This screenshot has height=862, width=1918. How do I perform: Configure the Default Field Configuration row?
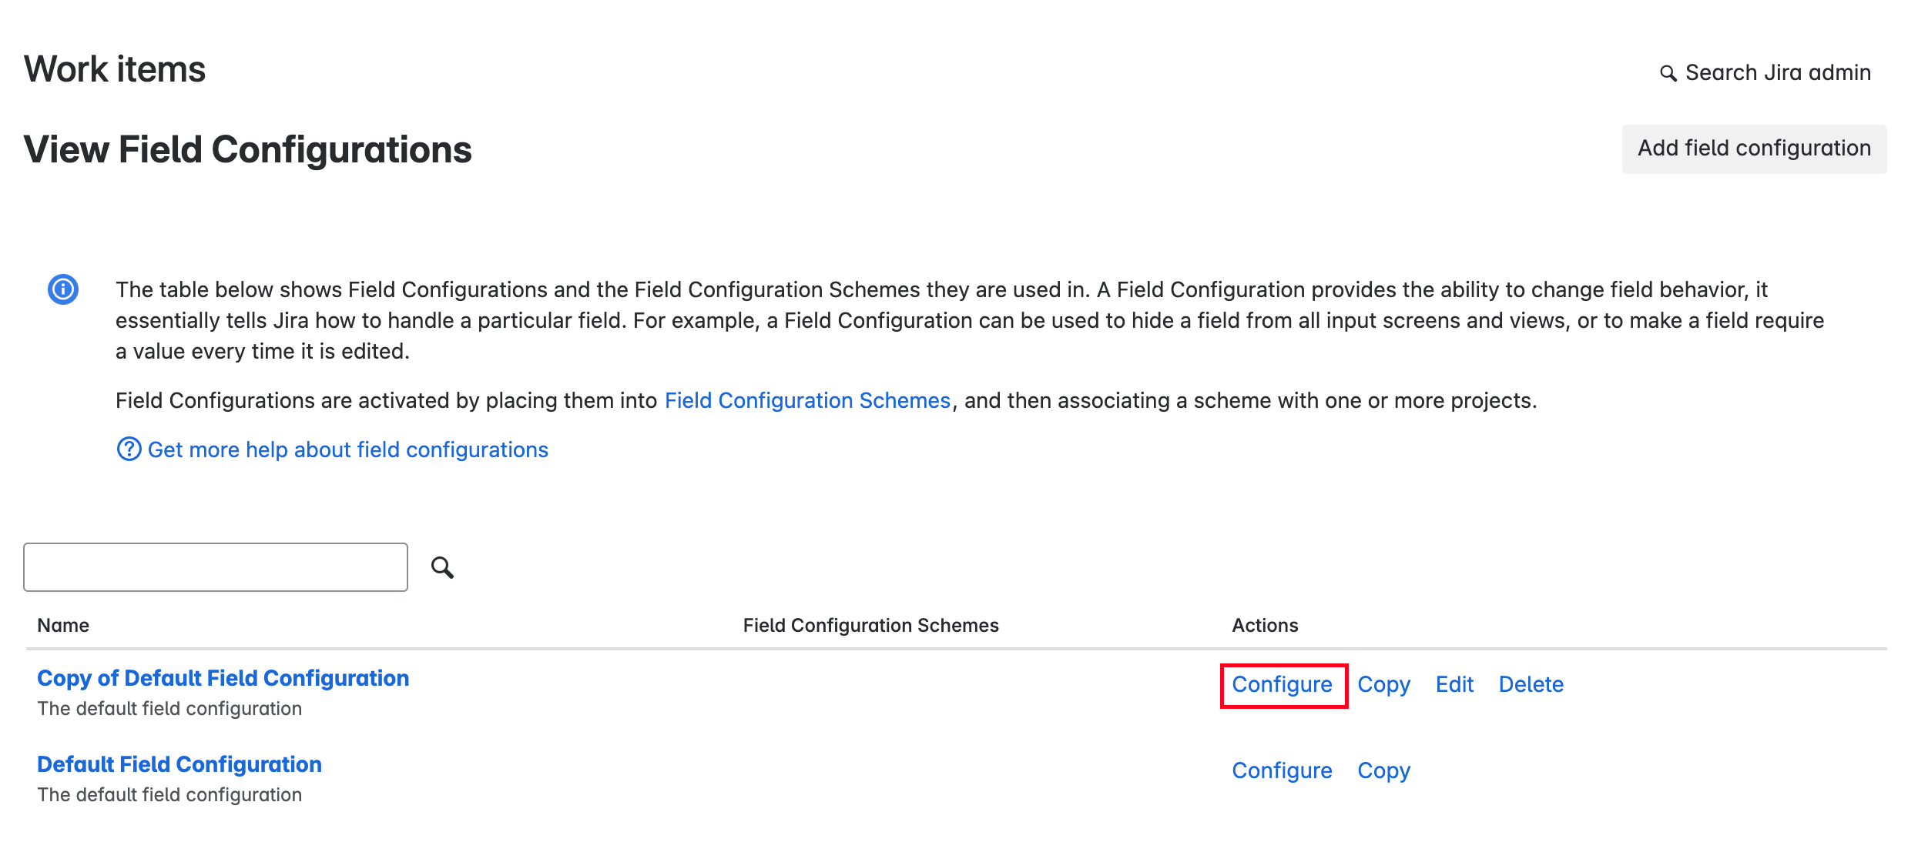[1282, 770]
